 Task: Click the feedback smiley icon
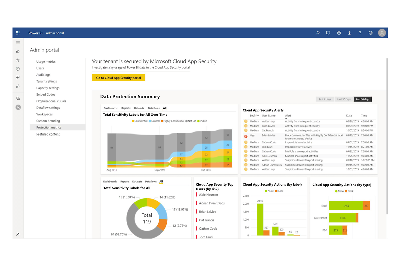[370, 33]
